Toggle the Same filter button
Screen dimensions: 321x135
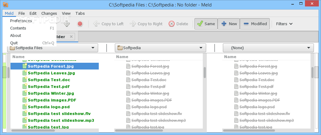206,24
